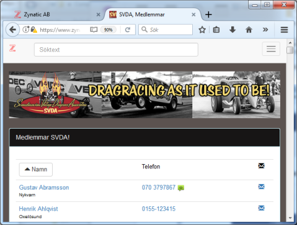Image resolution: width=297 pixels, height=225 pixels.
Task: Click the SMS icon next to 070 3797867
Action: (x=181, y=188)
